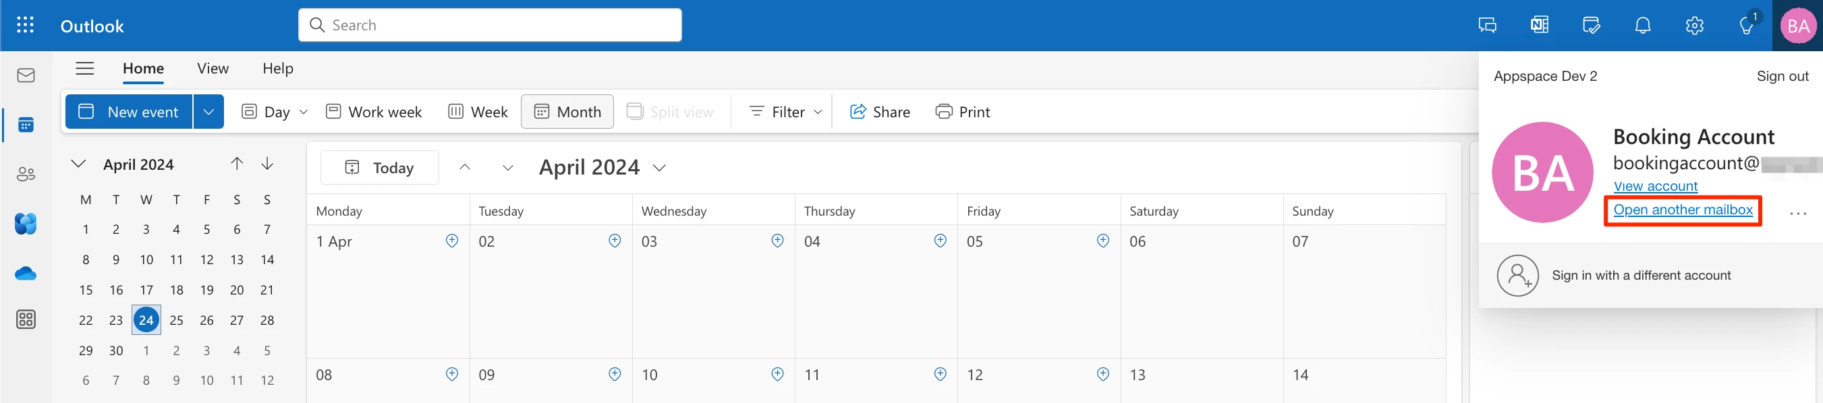
Task: Open Teams chat icon in header
Action: pyautogui.click(x=1487, y=26)
